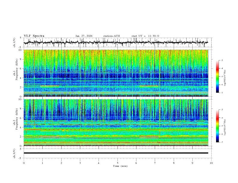This screenshot has height=183, width=238.
Task: Click the "2" tick on ch.2 frequency axis
Action: point(21,137)
